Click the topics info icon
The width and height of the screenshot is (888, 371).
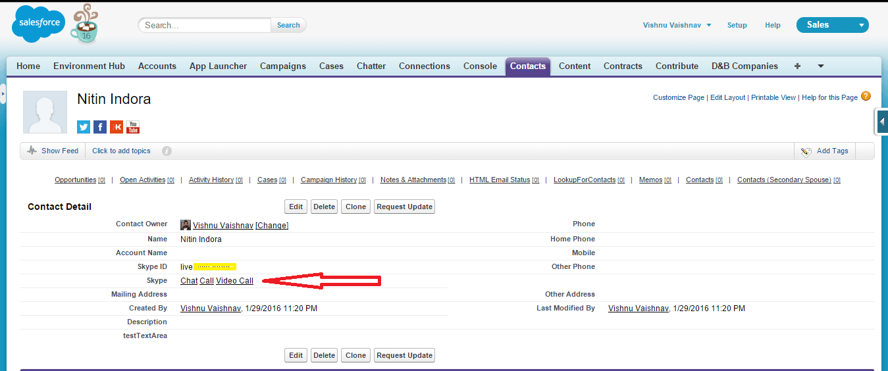click(x=167, y=151)
